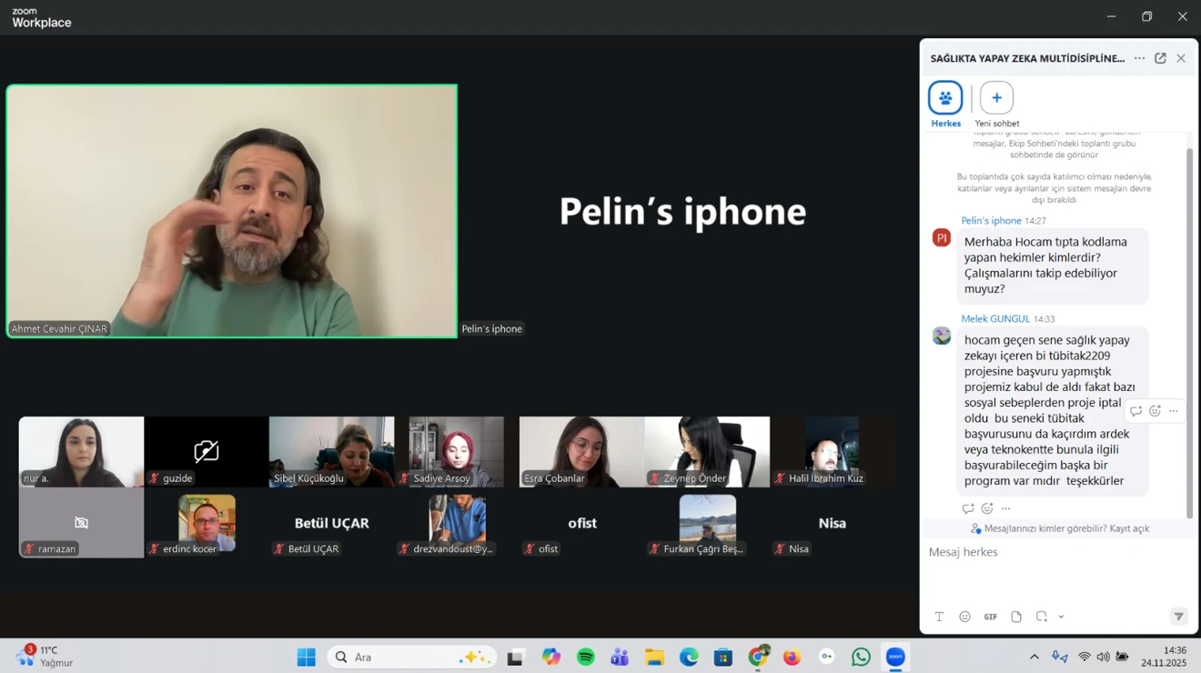
Task: Select Ahmet Cevahir ÇINAR's video tile
Action: tap(232, 211)
